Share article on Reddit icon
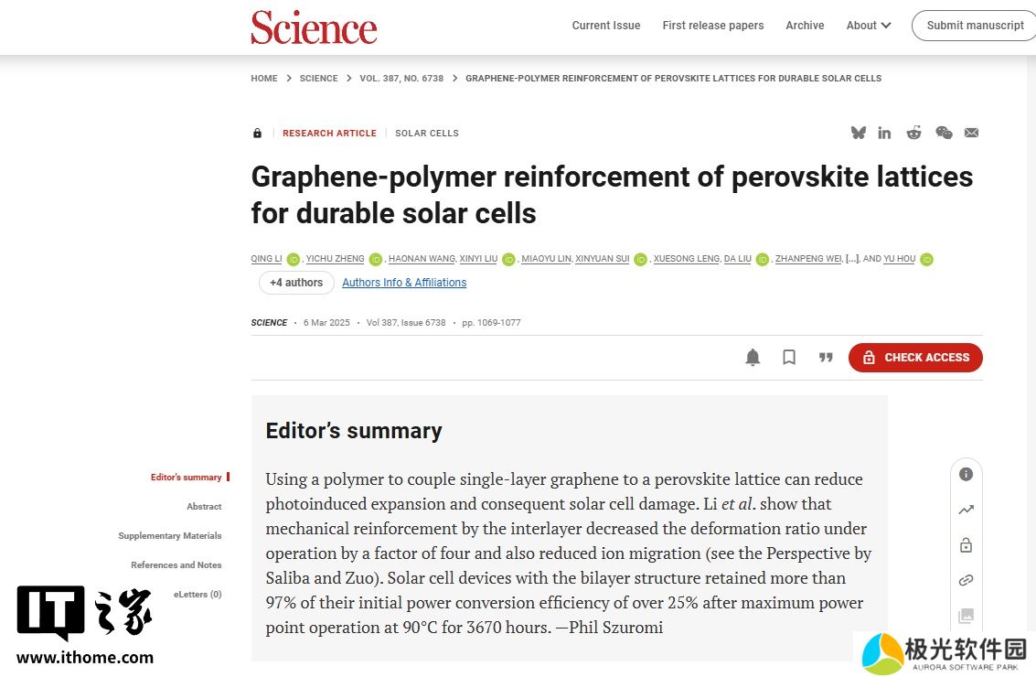This screenshot has width=1036, height=677. click(913, 133)
